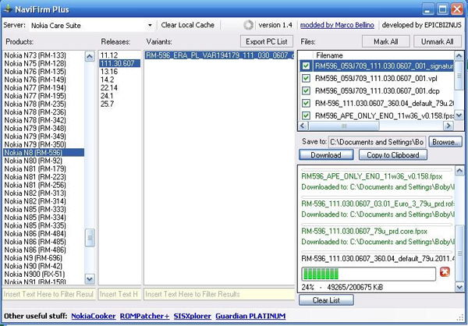Click the Products filter text field
Viewport: 468px width, 326px height.
pyautogui.click(x=48, y=293)
